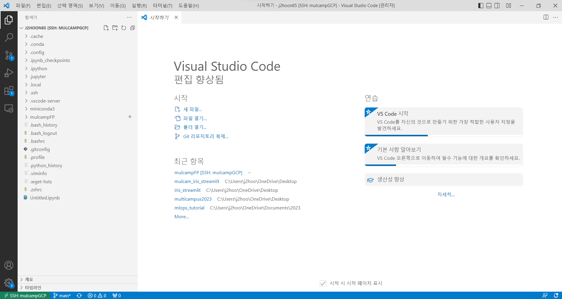Open the .zshrc file
This screenshot has width=562, height=299.
78,190
